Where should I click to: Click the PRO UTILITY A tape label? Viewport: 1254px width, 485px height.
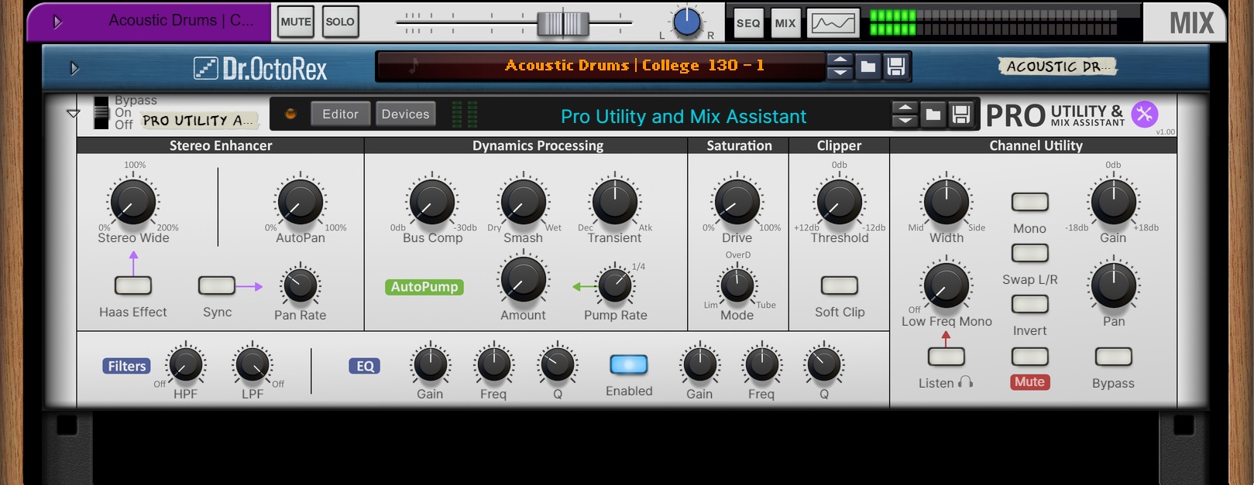pos(198,120)
